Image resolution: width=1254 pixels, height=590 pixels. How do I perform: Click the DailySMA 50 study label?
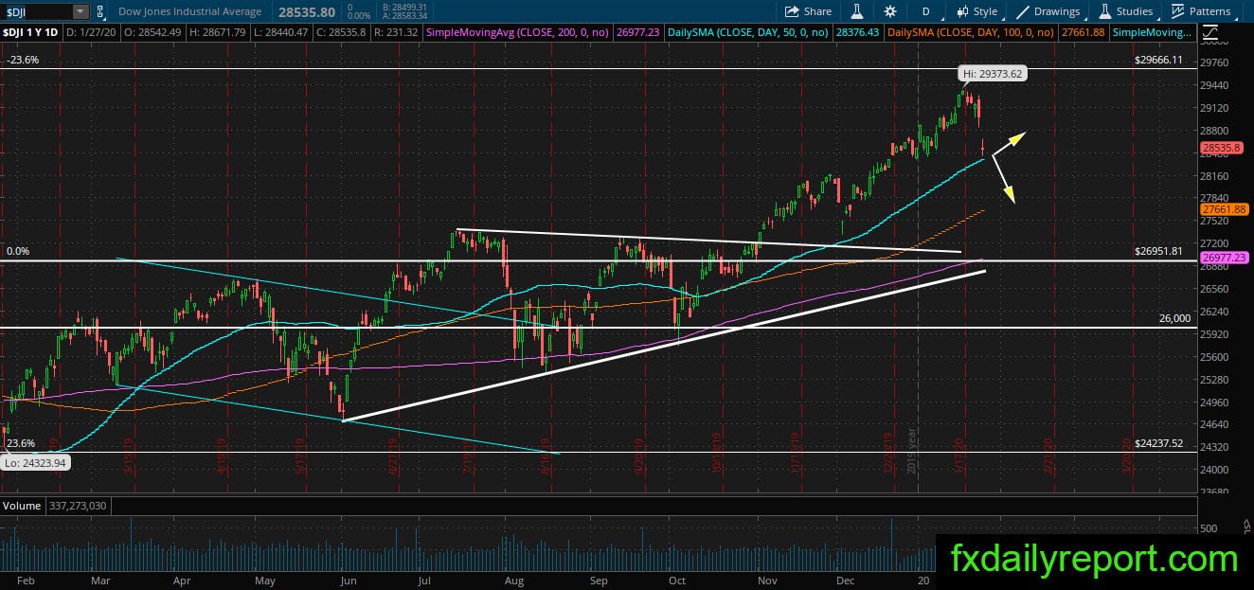[748, 32]
